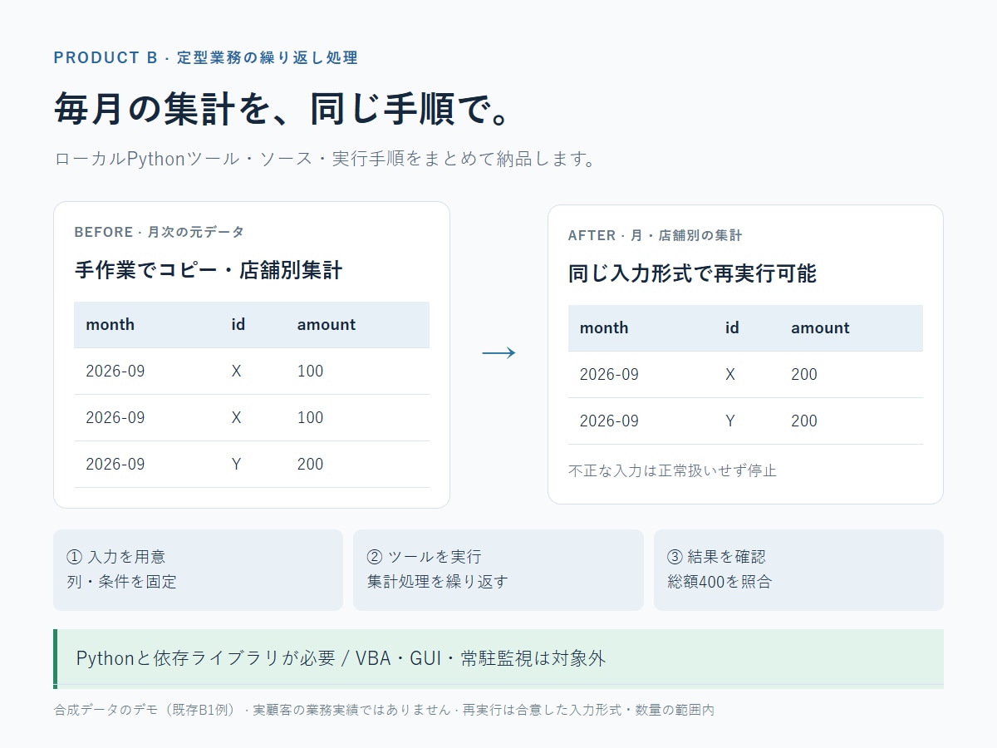Click the 'month' header in the BEFORE table
Image resolution: width=997 pixels, height=748 pixels.
click(x=110, y=325)
